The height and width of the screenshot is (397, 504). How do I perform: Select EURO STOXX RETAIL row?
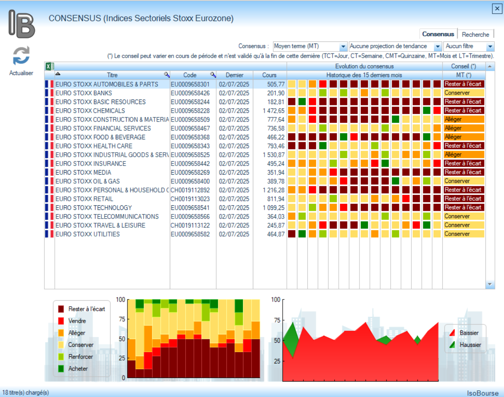point(264,199)
